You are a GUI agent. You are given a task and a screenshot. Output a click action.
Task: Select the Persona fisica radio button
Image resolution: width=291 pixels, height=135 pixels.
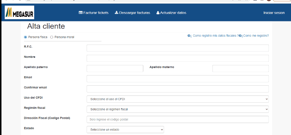[x=25, y=37]
